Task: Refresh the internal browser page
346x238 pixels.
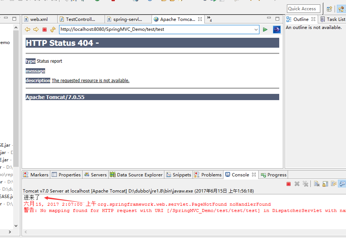Action: (53, 29)
